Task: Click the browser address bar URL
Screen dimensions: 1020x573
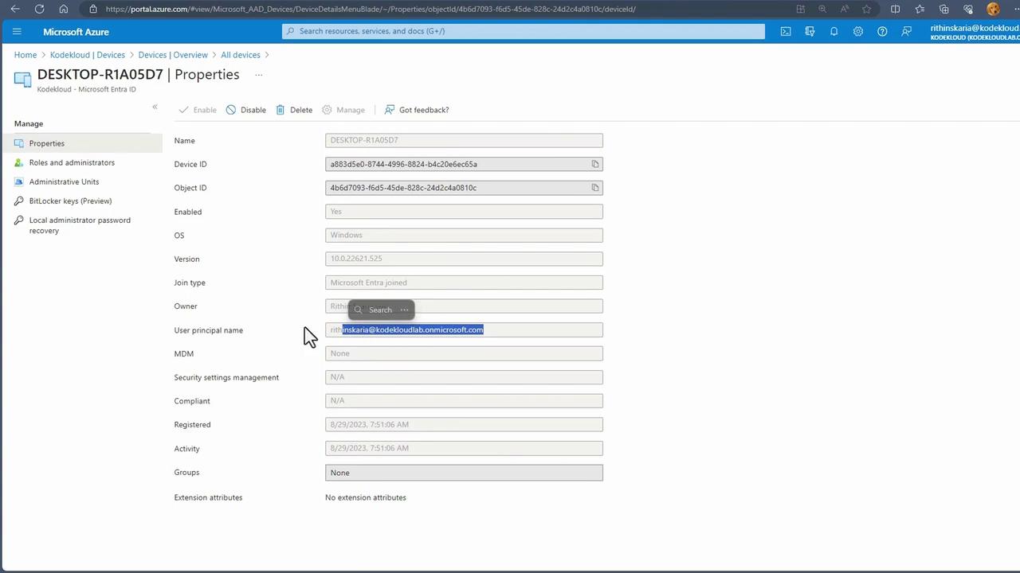Action: coord(371,9)
